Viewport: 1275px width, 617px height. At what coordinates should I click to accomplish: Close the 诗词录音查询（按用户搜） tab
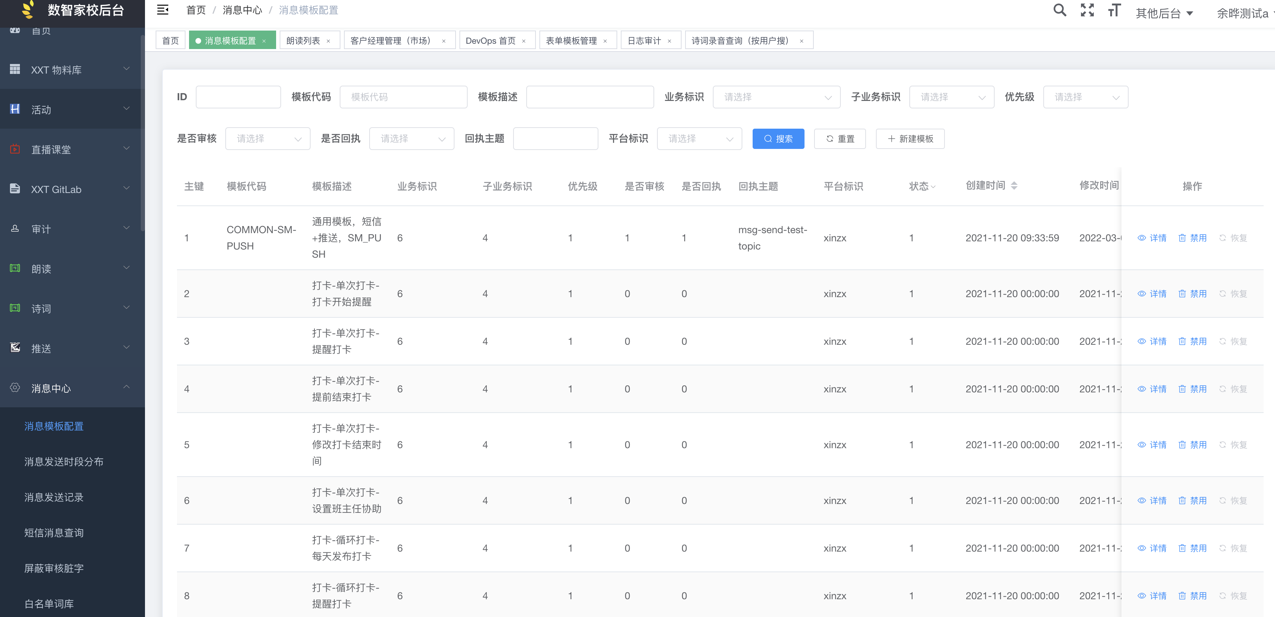coord(801,41)
